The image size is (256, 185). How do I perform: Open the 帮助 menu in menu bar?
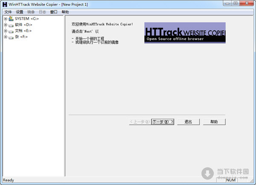click(x=65, y=12)
